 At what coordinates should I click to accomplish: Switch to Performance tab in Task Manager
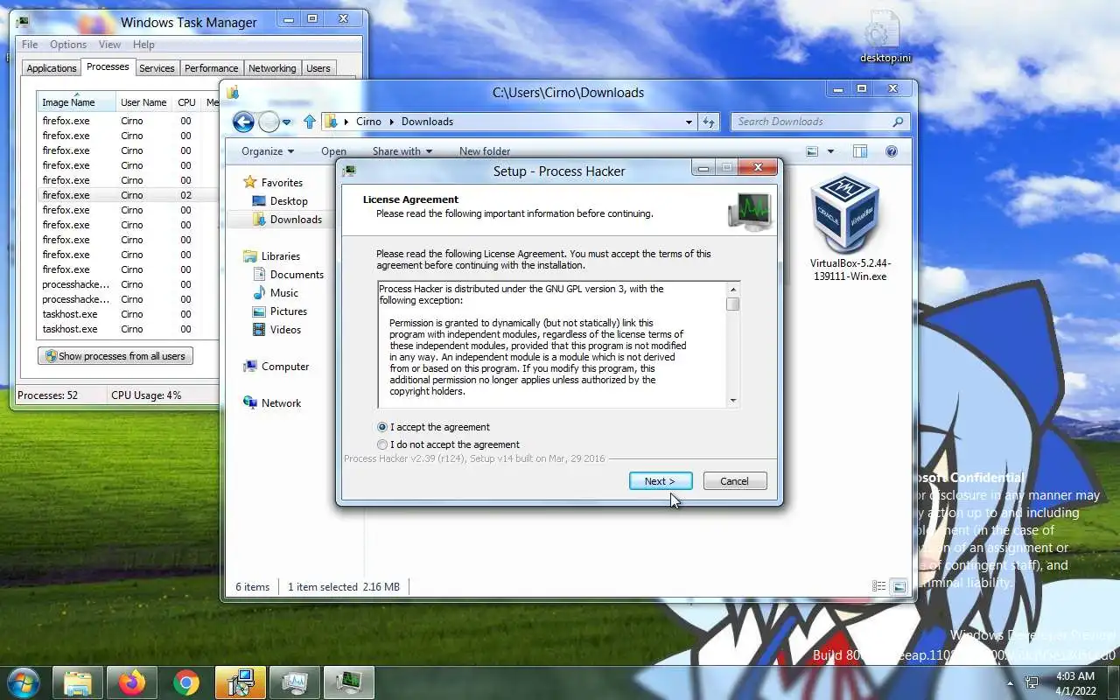pyautogui.click(x=211, y=68)
